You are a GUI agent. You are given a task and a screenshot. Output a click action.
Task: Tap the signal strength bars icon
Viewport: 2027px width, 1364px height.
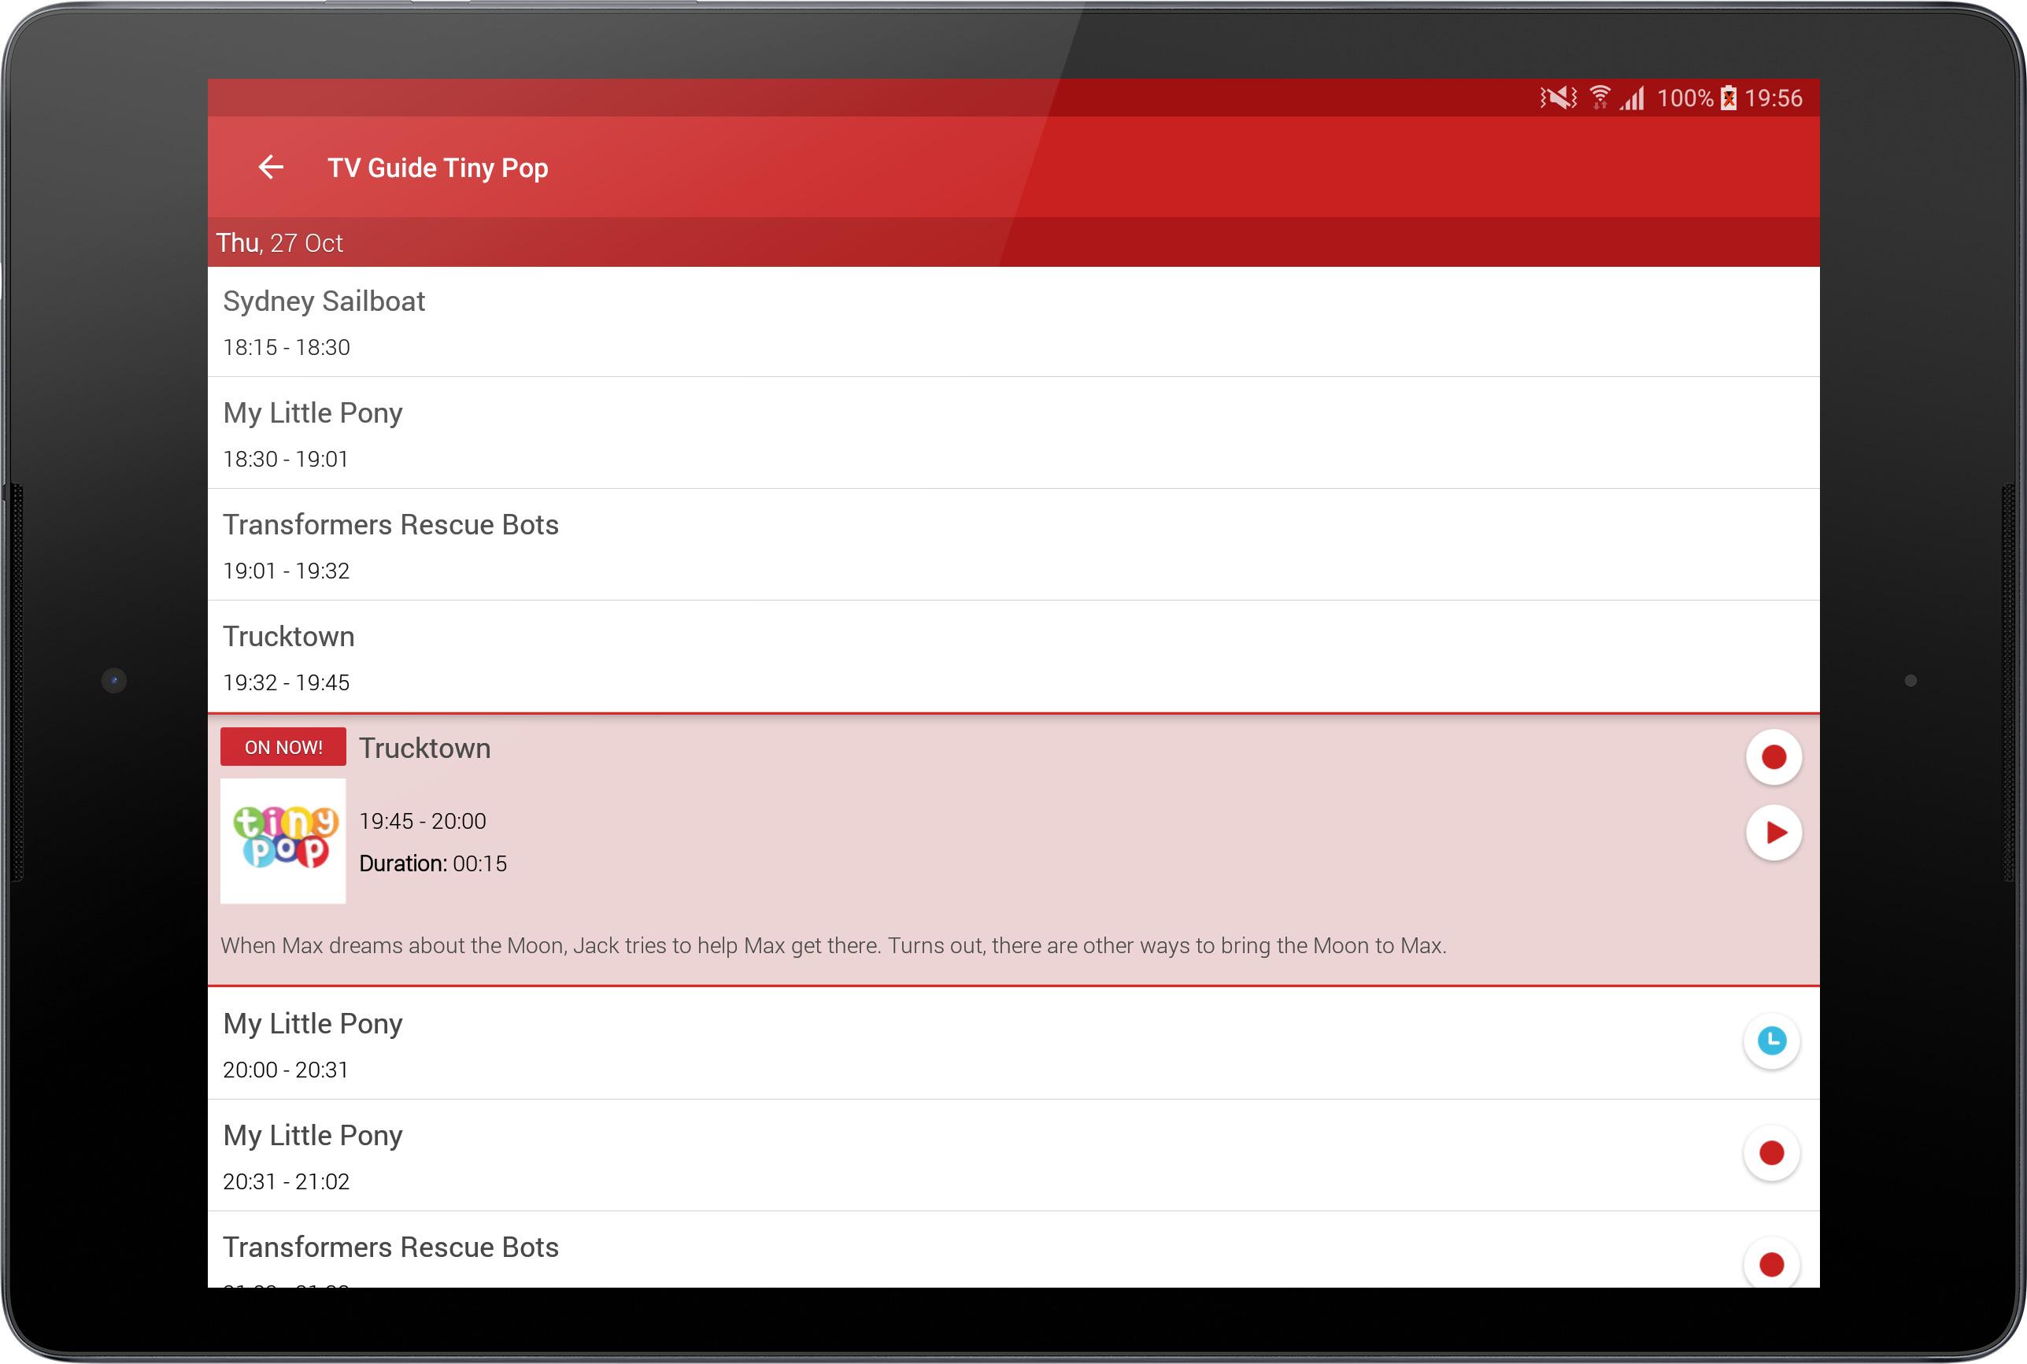[x=1633, y=98]
